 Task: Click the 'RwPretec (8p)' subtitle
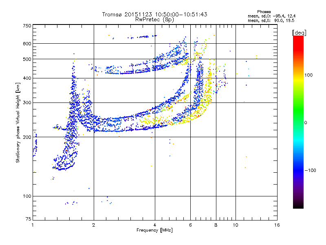pyautogui.click(x=154, y=20)
